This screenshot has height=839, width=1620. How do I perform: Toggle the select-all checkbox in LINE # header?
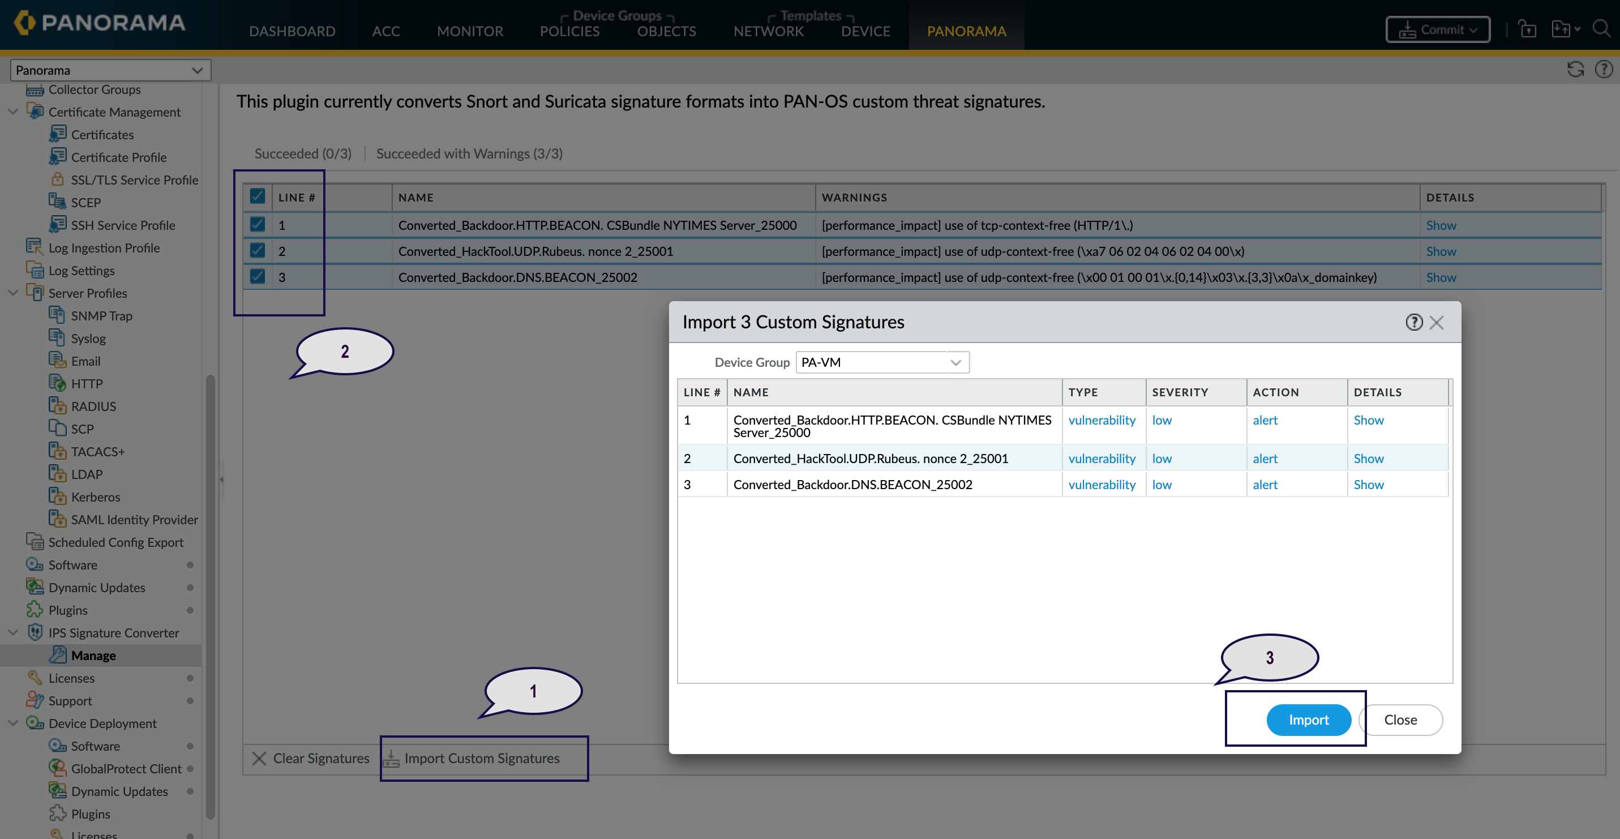coord(257,196)
